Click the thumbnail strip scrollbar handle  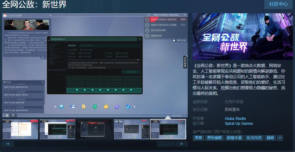coord(166,144)
